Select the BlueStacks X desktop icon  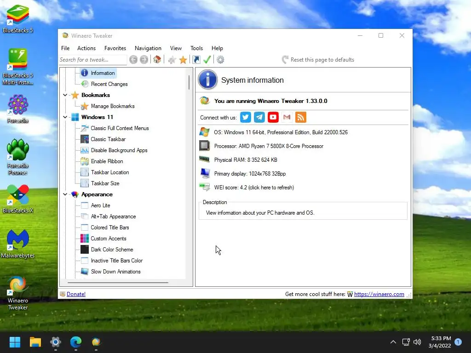pos(18,199)
